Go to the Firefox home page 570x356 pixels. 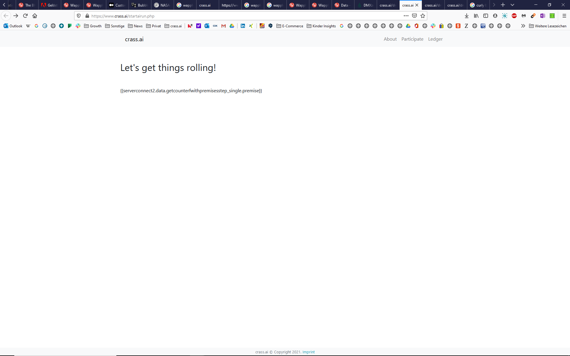pyautogui.click(x=35, y=16)
